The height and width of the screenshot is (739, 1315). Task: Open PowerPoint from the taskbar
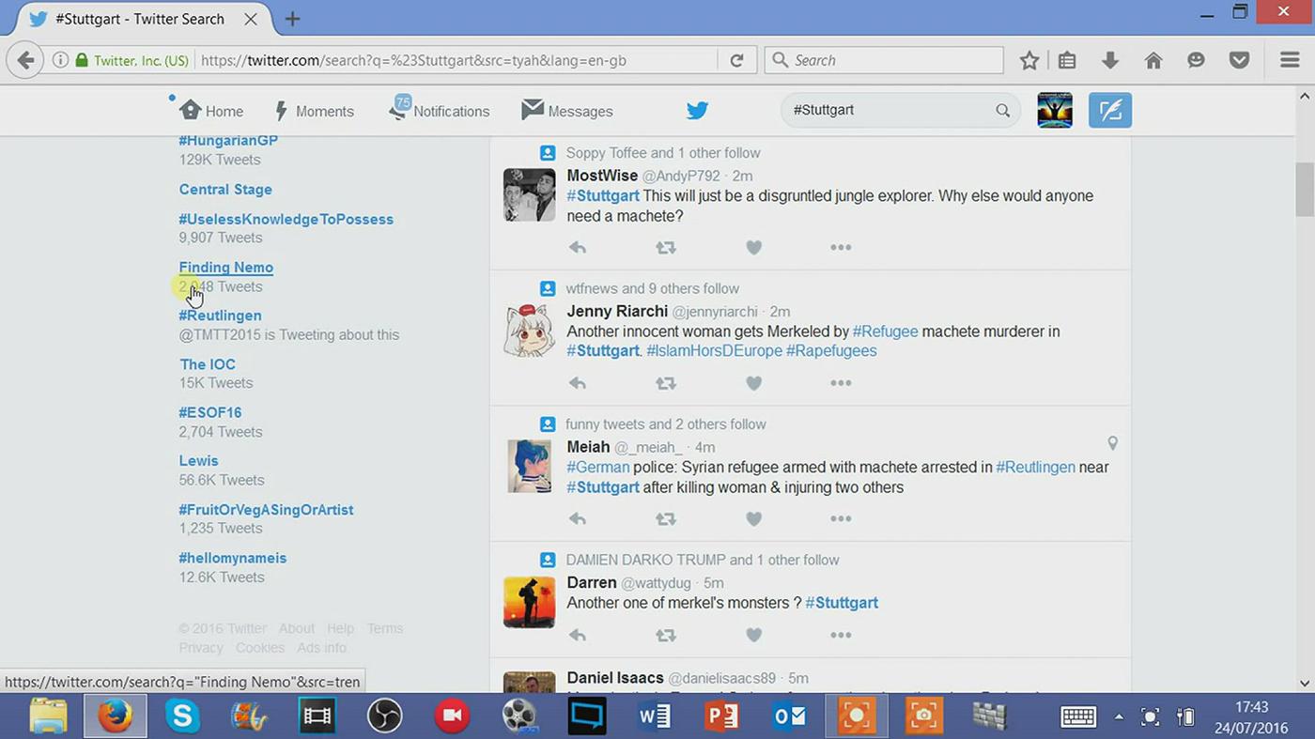pos(721,716)
